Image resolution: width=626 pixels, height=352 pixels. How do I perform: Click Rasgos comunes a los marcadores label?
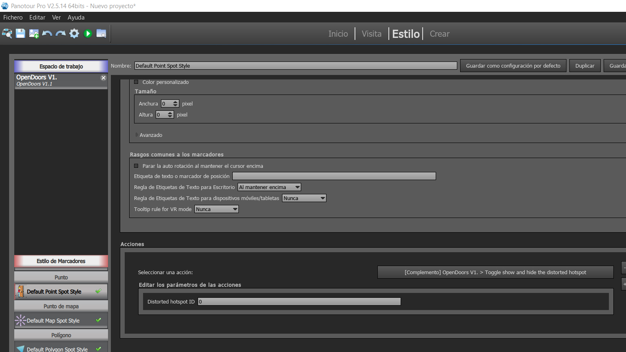tap(177, 154)
